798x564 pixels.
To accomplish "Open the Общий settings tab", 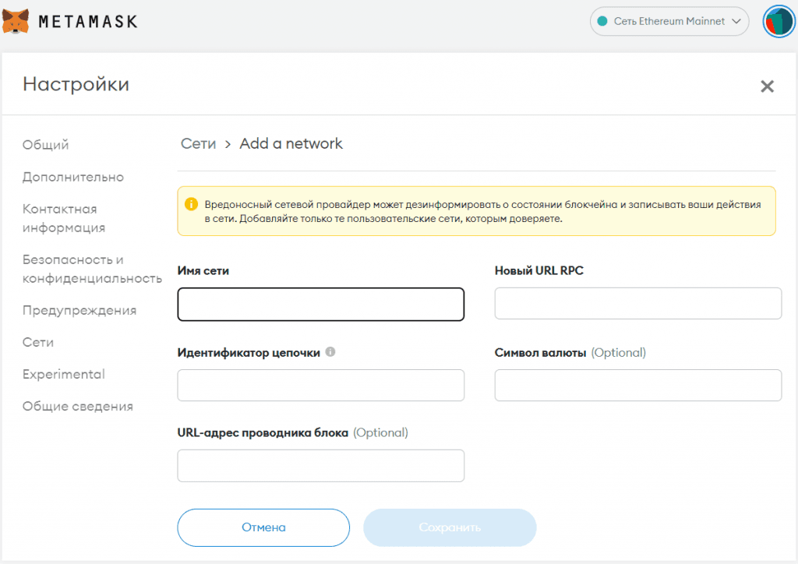I will point(45,145).
